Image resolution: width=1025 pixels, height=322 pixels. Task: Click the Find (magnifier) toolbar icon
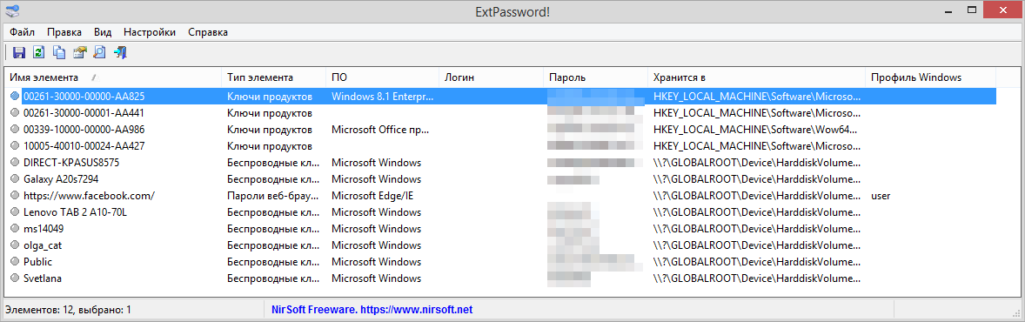point(99,52)
